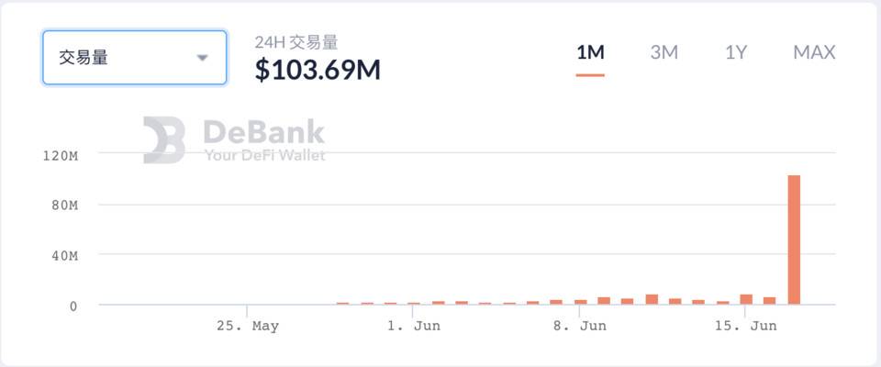Switch to the 1Y time range
The height and width of the screenshot is (367, 881).
[735, 53]
